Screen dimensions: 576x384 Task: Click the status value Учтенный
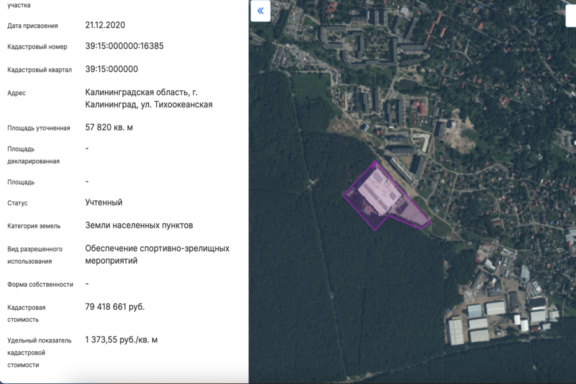coord(104,202)
